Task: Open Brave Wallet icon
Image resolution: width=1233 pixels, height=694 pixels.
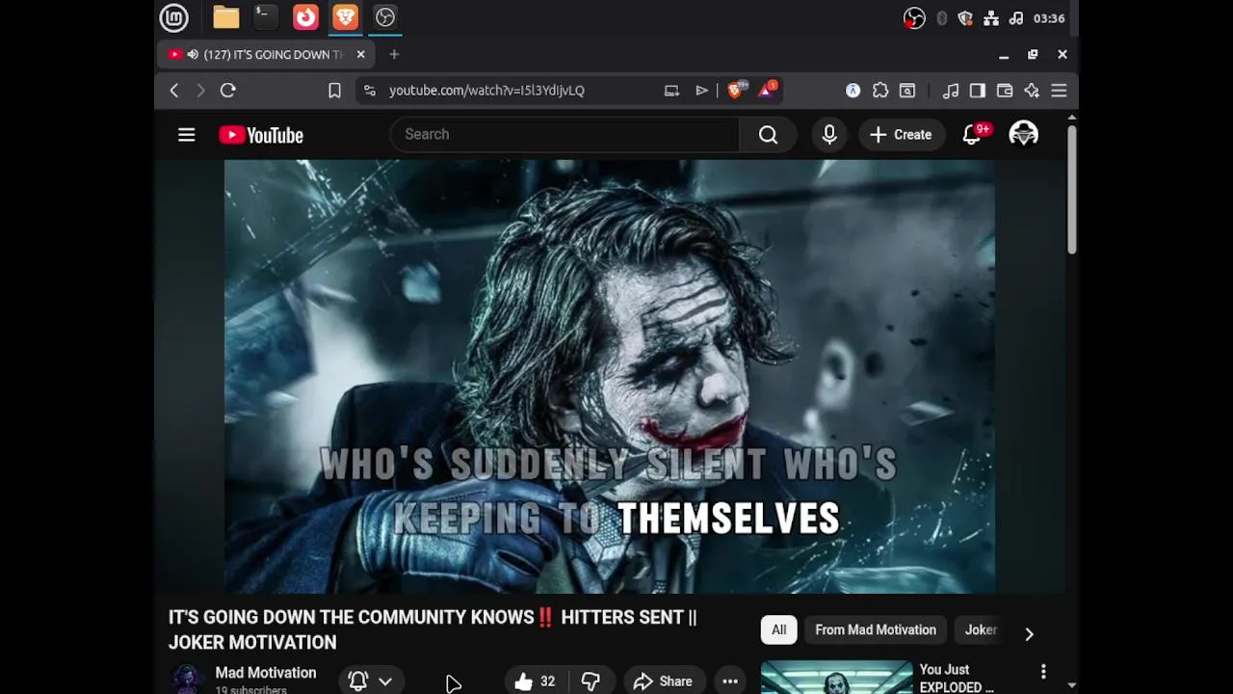Action: point(1005,91)
